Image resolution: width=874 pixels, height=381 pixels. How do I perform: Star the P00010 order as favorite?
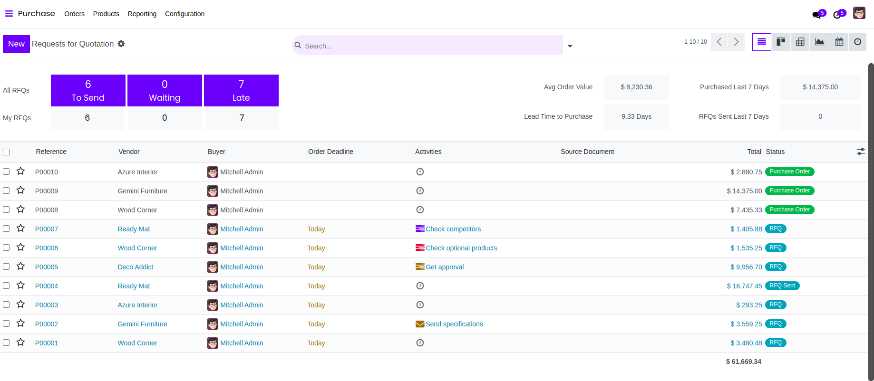20,171
